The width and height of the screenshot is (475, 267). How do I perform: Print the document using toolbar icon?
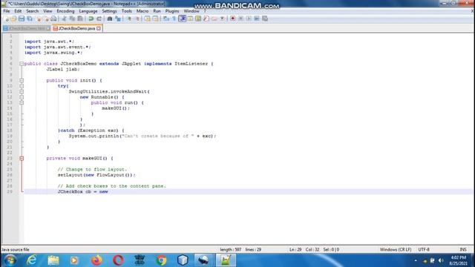click(54, 19)
